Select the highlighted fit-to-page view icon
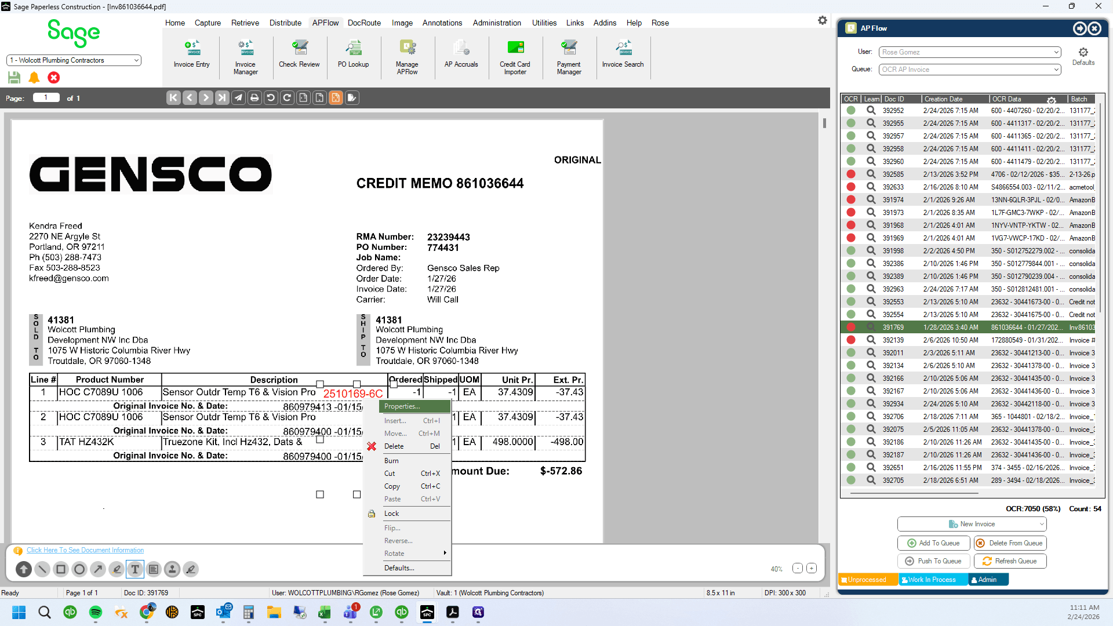This screenshot has width=1113, height=626. click(336, 98)
